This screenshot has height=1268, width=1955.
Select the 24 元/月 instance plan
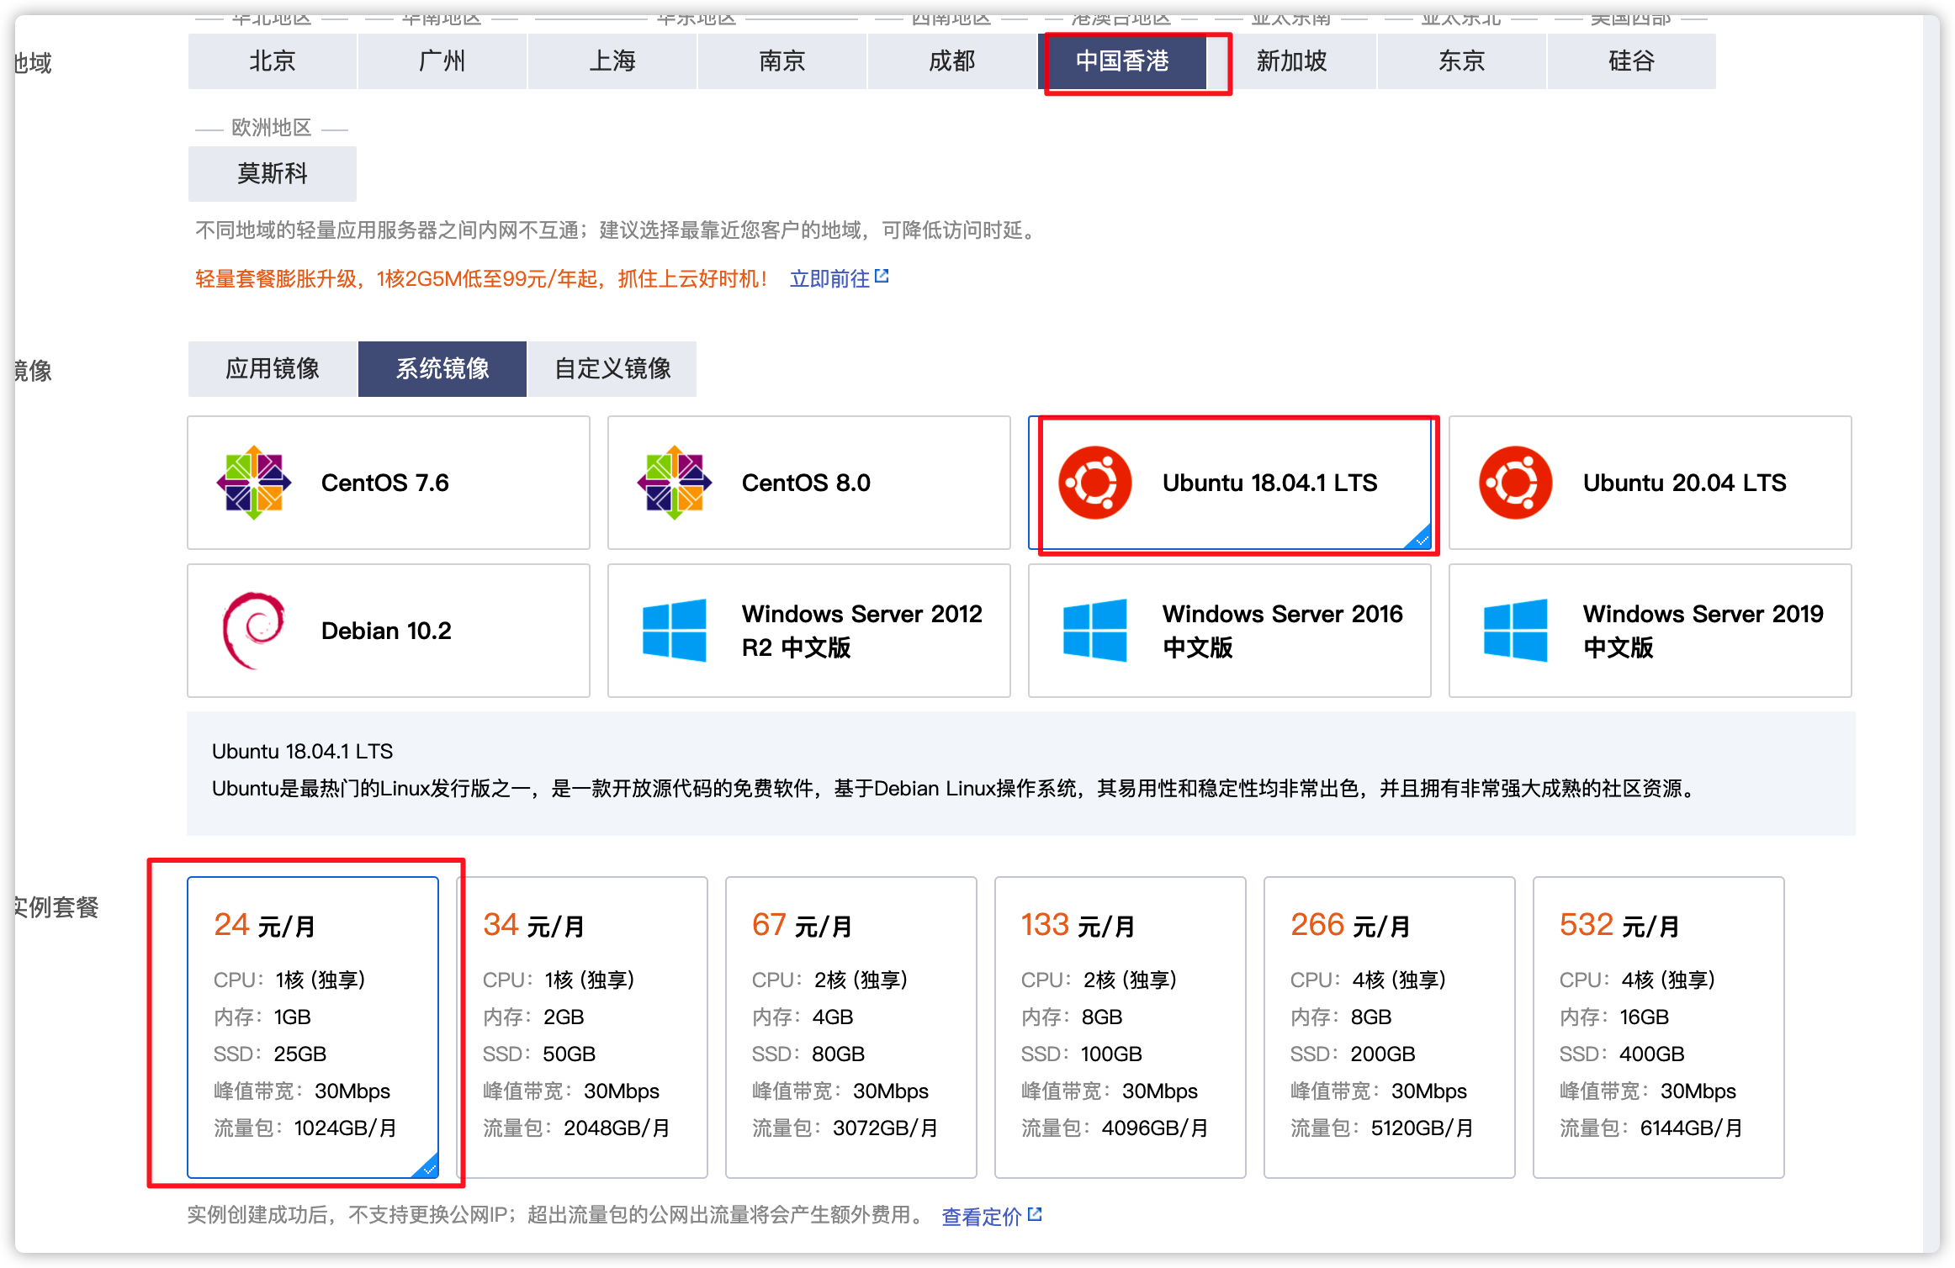[x=313, y=1026]
